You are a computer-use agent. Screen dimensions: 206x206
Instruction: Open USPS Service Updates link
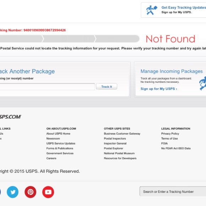[x=61, y=143]
